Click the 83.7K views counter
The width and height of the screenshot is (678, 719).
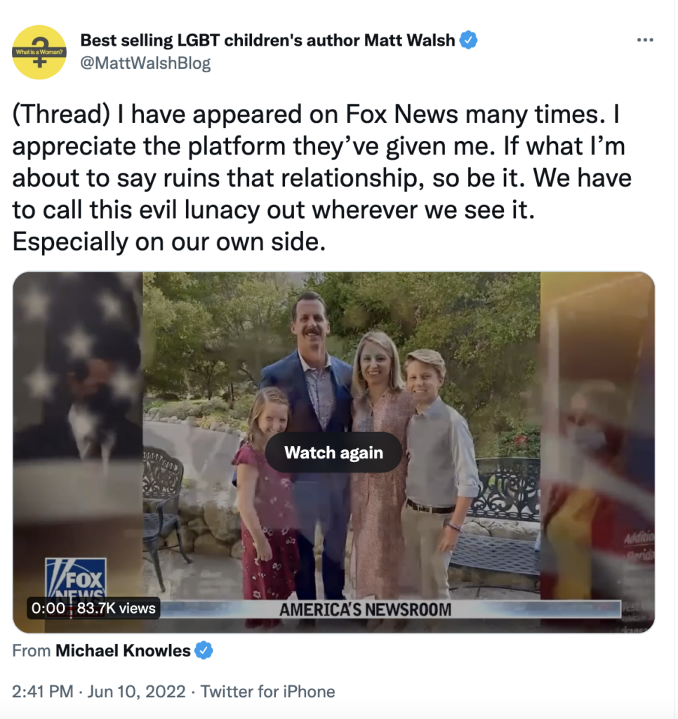tap(116, 608)
